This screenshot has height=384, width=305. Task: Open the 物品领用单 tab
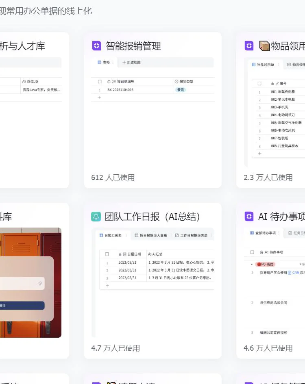click(263, 65)
